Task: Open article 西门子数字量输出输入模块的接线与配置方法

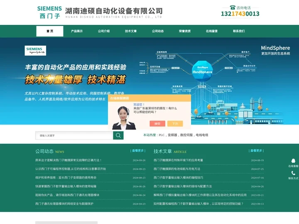Action: (183, 186)
